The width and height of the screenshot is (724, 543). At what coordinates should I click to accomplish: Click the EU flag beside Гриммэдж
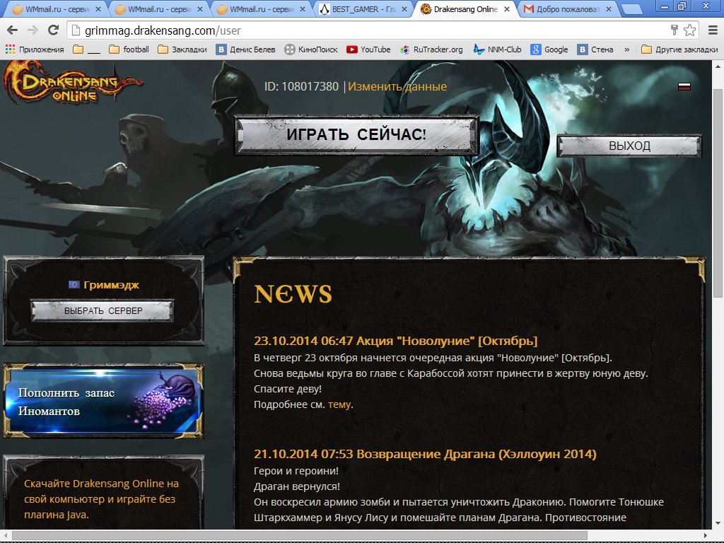(74, 284)
